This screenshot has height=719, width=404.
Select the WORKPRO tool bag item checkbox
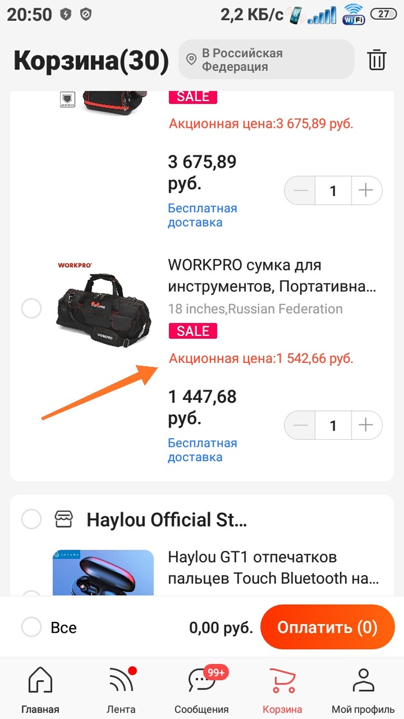click(x=32, y=309)
